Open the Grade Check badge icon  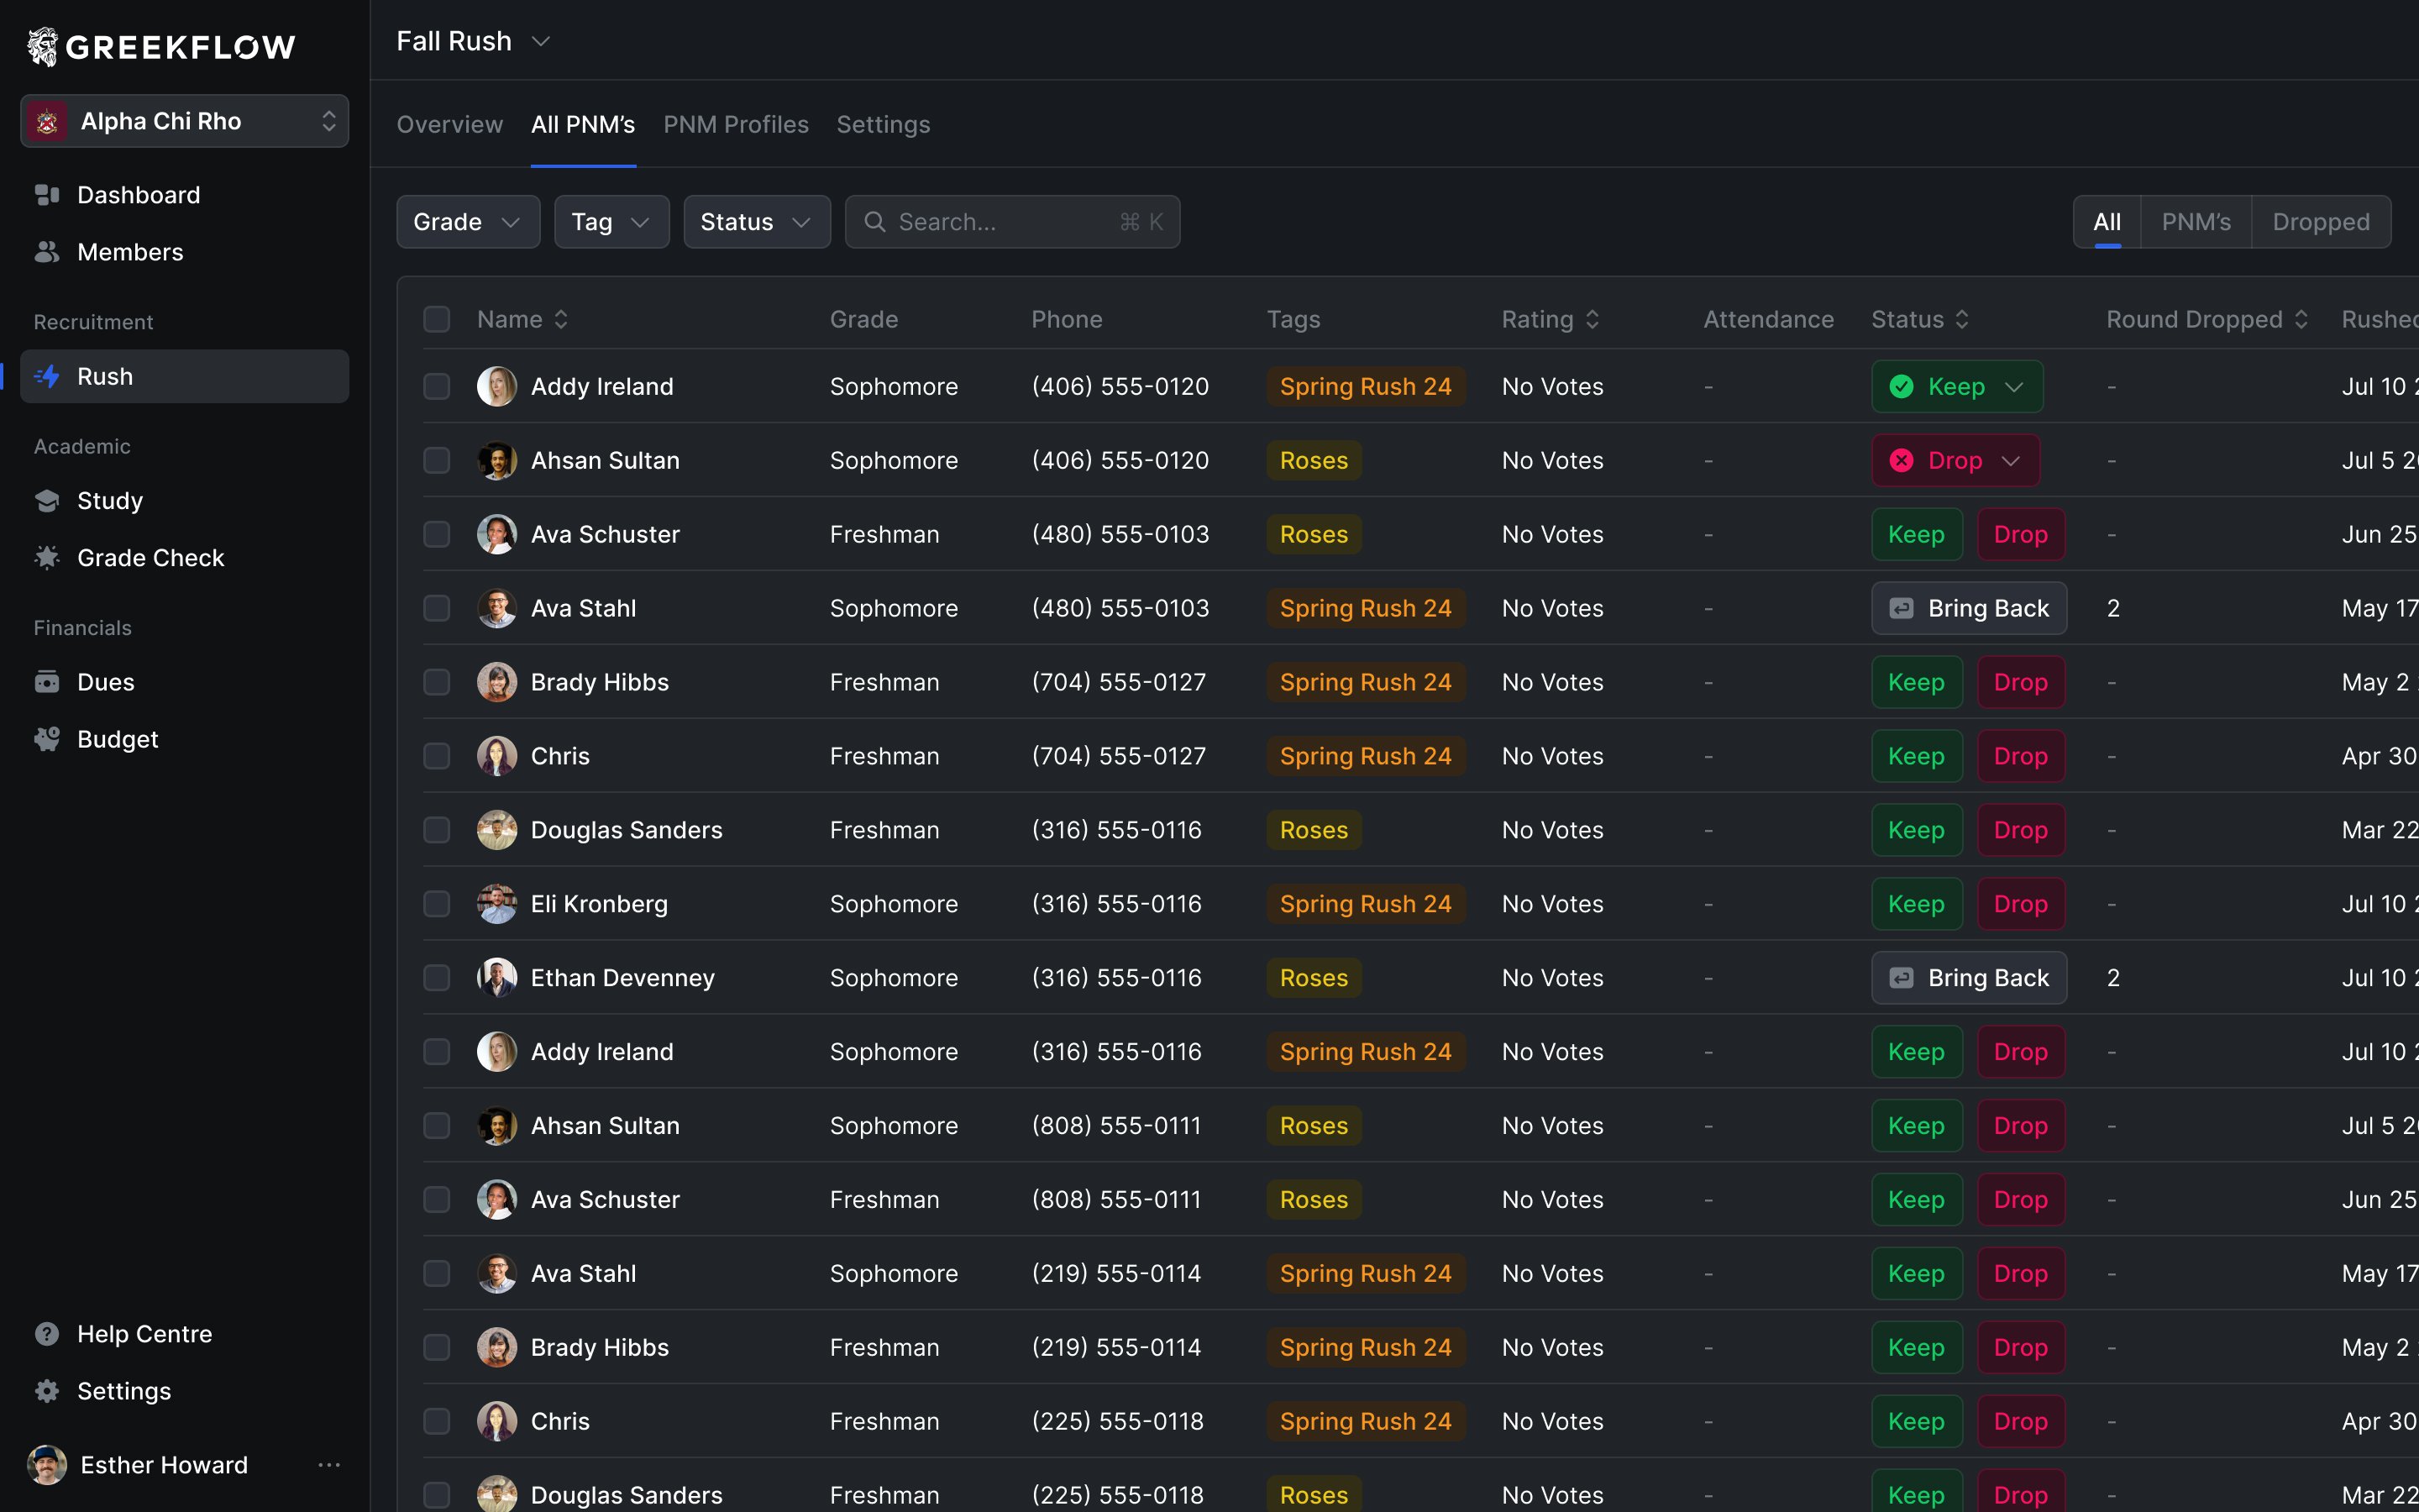click(47, 557)
